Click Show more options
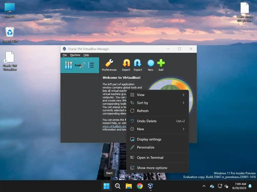The width and height of the screenshot is (257, 192). (x=158, y=168)
